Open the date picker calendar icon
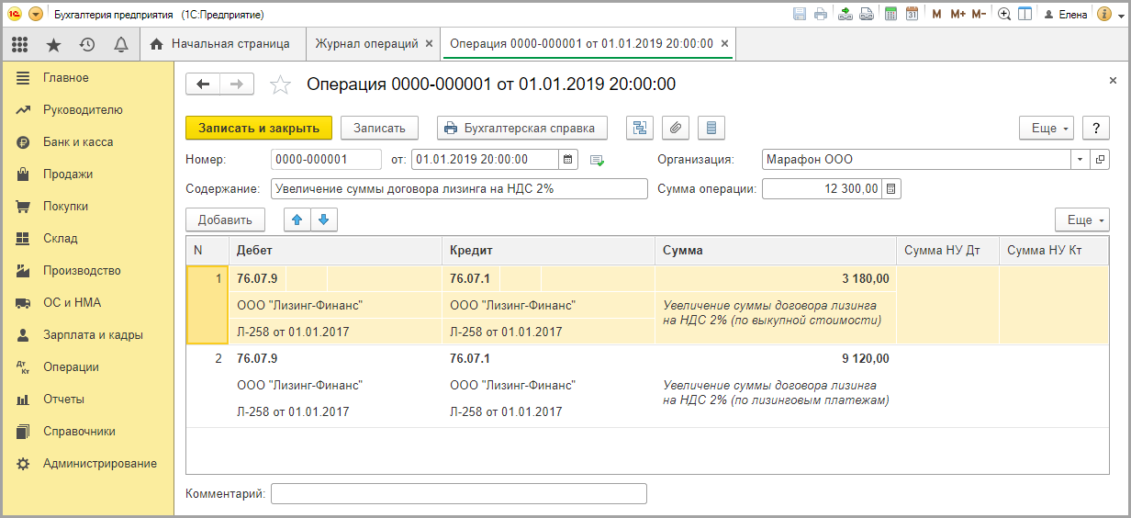This screenshot has width=1131, height=518. [x=568, y=159]
